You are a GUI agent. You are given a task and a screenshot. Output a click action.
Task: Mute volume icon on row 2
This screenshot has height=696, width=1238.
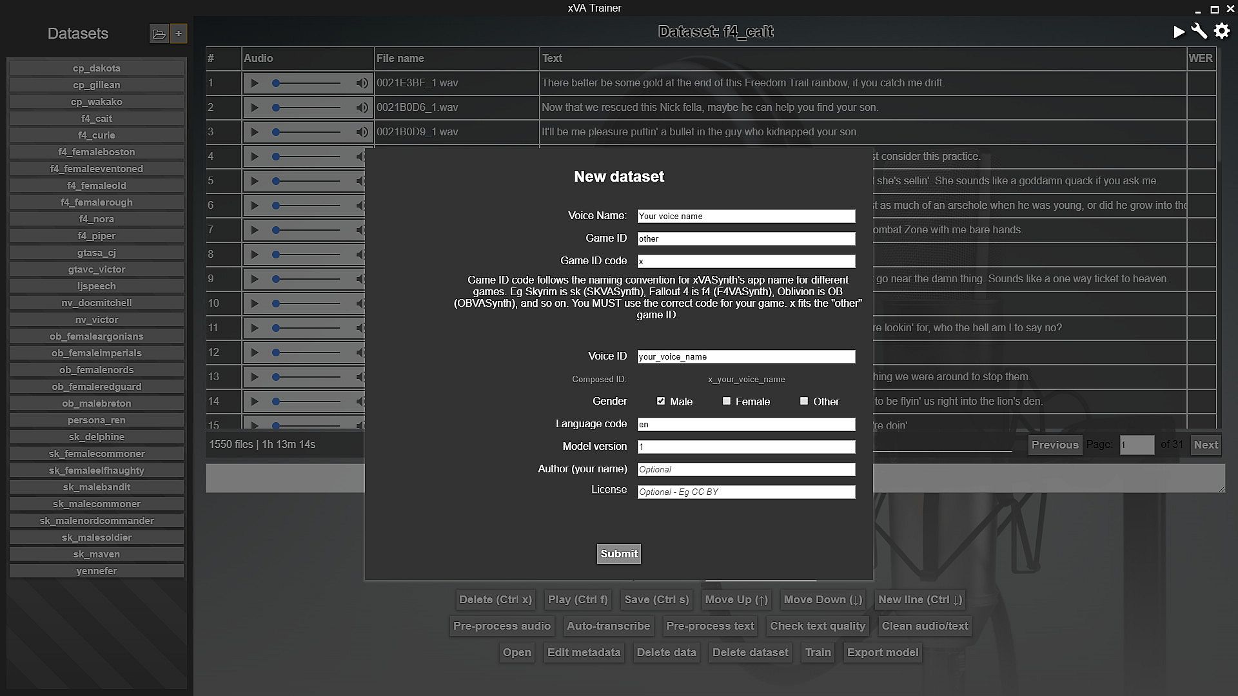tap(362, 108)
